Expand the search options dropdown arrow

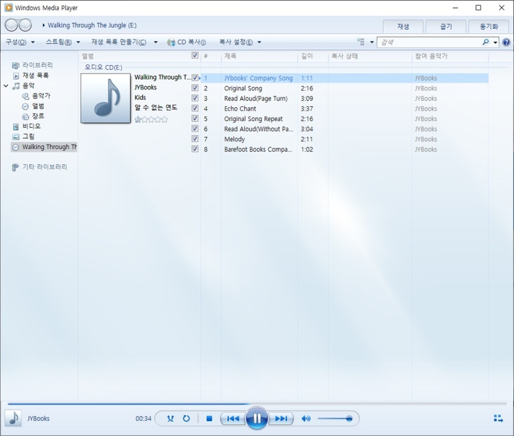[x=495, y=42]
